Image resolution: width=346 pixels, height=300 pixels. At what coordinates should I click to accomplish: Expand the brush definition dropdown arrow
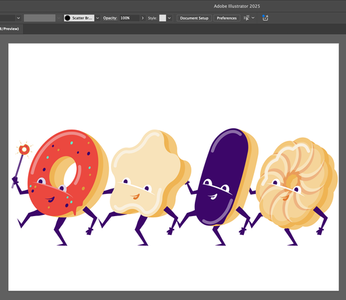click(x=97, y=18)
